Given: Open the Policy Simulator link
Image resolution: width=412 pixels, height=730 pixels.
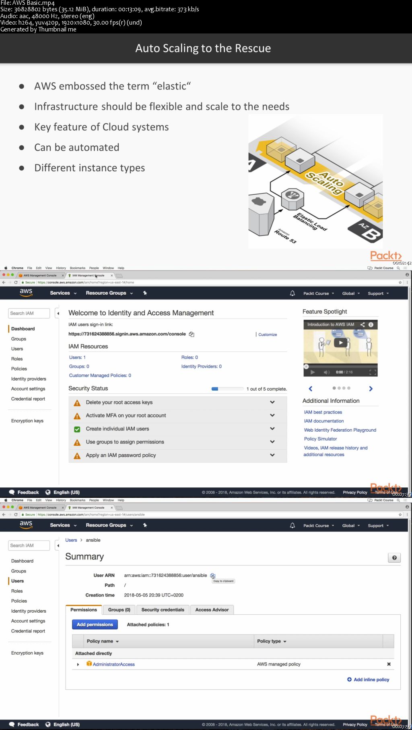Looking at the screenshot, I should click(x=320, y=439).
